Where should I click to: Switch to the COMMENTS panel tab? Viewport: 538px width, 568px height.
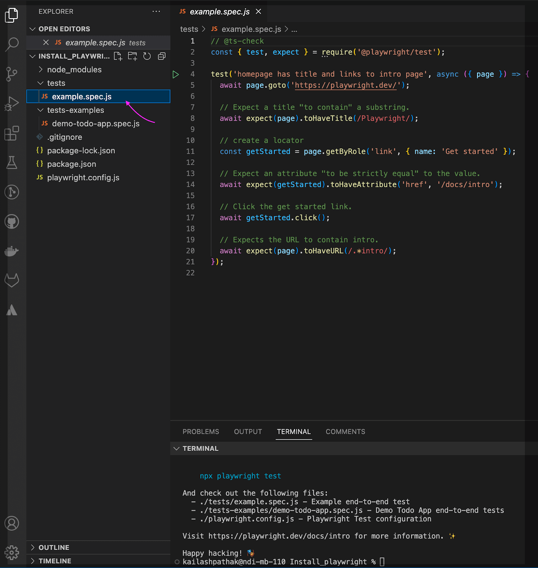point(345,432)
